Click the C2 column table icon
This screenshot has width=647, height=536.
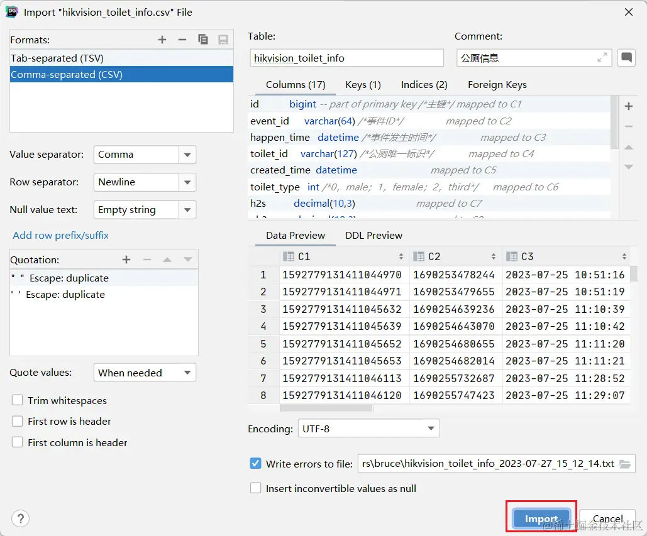pyautogui.click(x=418, y=256)
